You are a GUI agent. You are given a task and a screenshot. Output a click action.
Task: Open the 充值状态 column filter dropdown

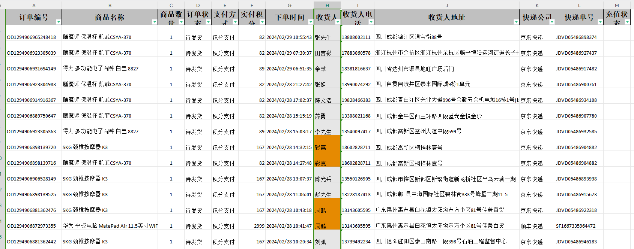[x=627, y=22]
